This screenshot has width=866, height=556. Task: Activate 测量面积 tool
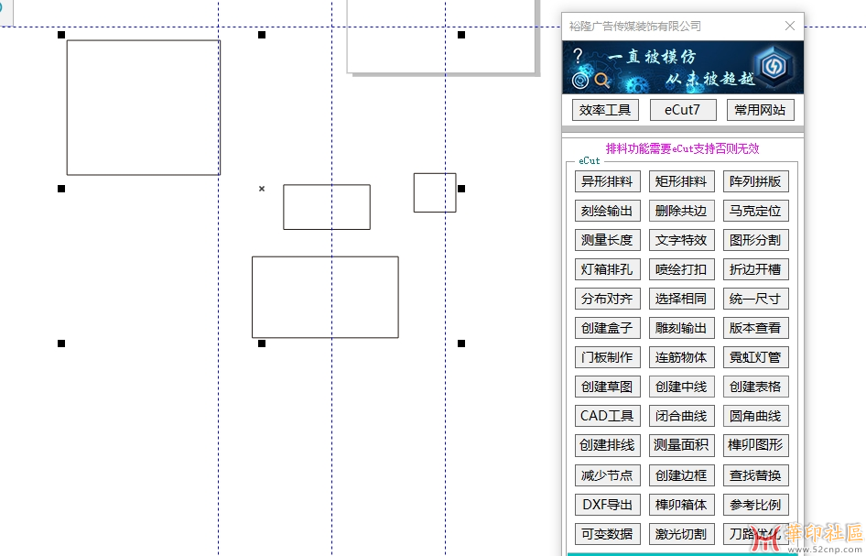(x=681, y=445)
